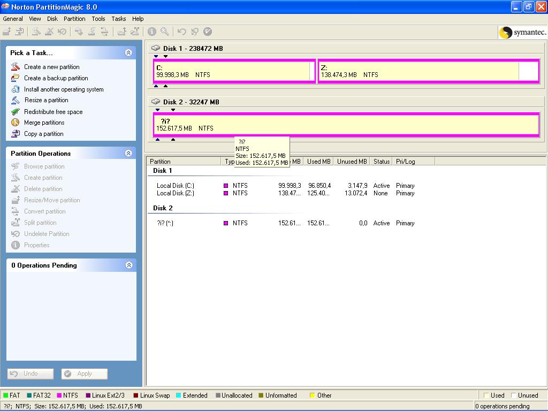Click the Undelete Partition icon in Partition Operations
The height and width of the screenshot is (411, 548).
click(16, 234)
